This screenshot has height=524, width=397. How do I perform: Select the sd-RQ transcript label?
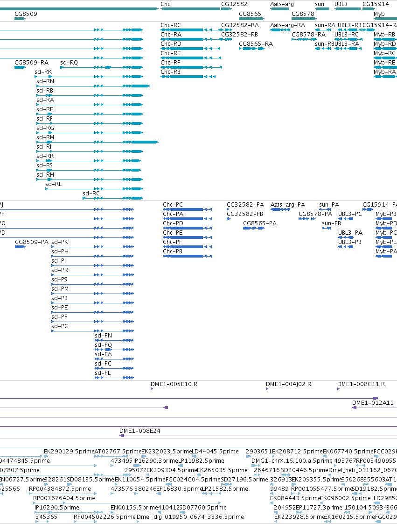[x=69, y=63]
